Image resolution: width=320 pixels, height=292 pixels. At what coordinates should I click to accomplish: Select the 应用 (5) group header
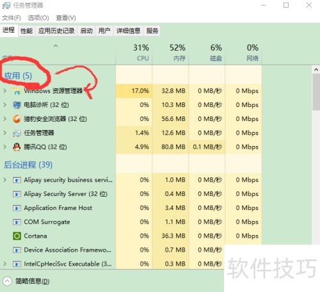pyautogui.click(x=18, y=76)
